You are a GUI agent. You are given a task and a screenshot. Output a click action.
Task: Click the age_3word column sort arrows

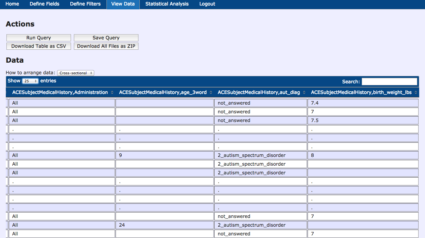[x=211, y=92]
